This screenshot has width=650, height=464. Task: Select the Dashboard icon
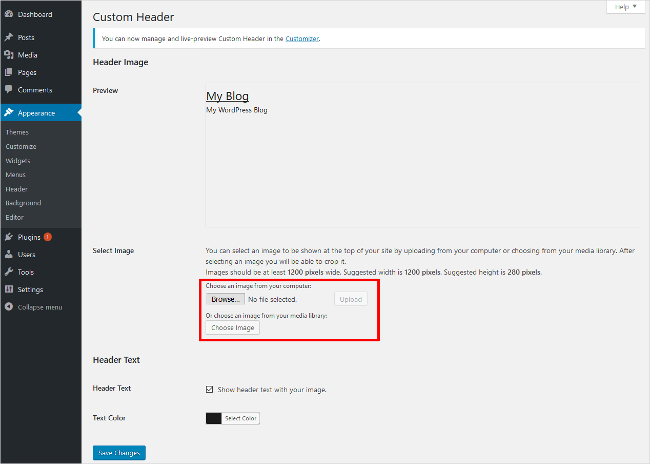[x=9, y=14]
